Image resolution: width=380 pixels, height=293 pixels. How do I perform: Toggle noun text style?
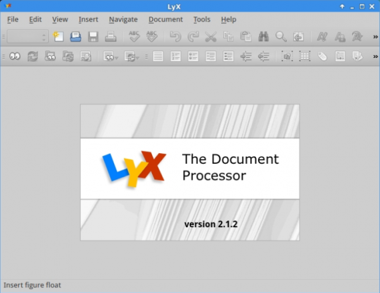pyautogui.click(x=340, y=37)
